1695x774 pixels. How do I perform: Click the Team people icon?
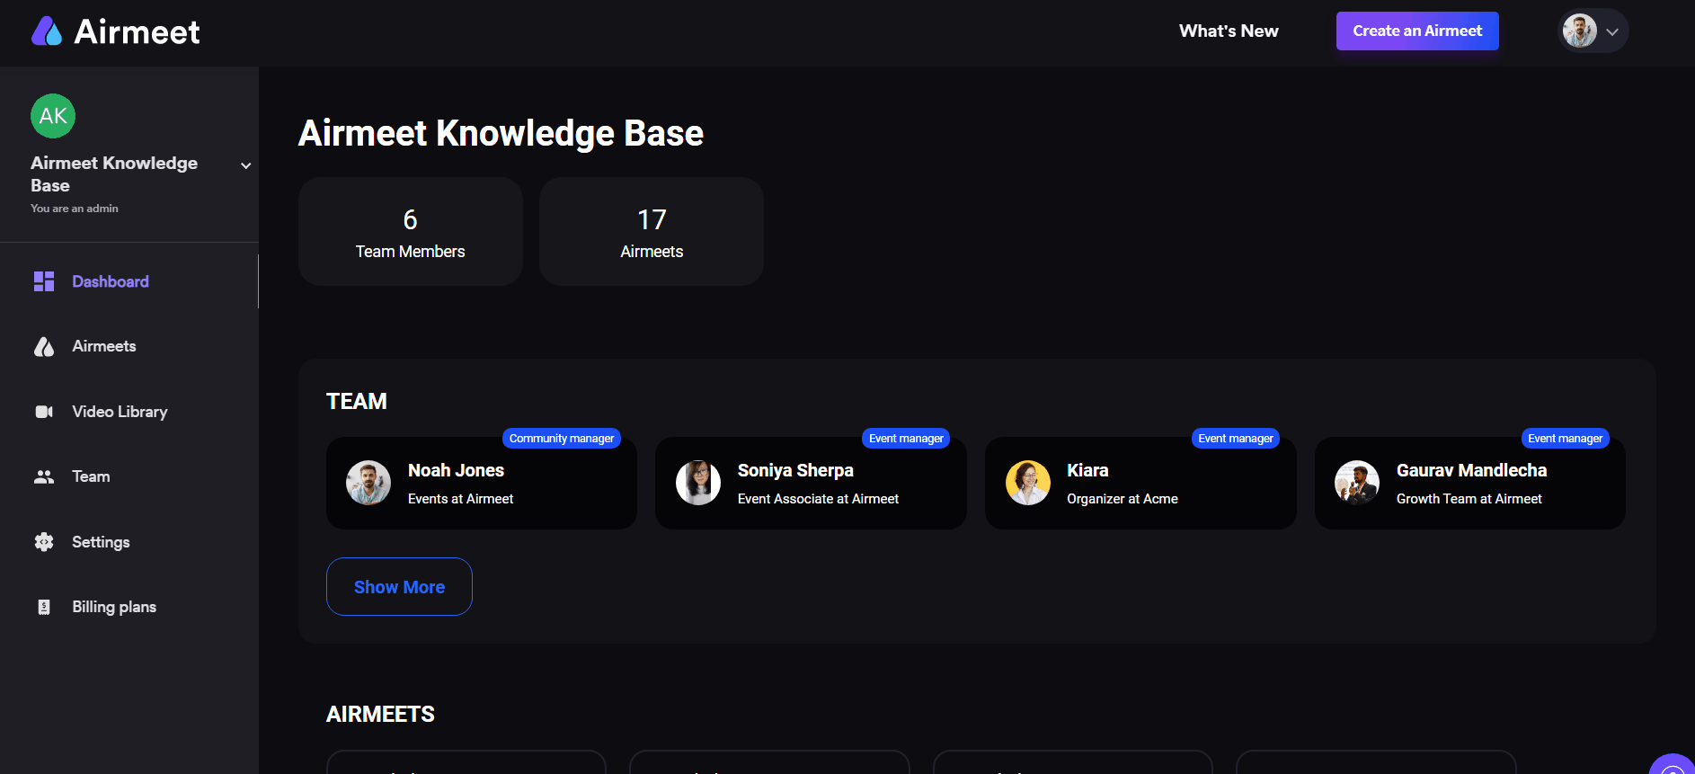pos(44,476)
